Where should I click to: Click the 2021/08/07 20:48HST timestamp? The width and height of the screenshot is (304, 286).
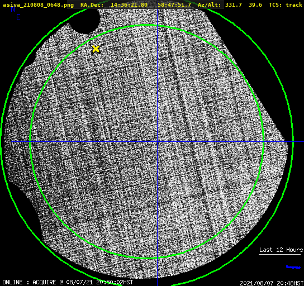click(x=272, y=283)
